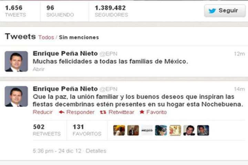Open the second retweeter avatar thumbnail
The width and height of the screenshot is (248, 165).
(x=133, y=130)
